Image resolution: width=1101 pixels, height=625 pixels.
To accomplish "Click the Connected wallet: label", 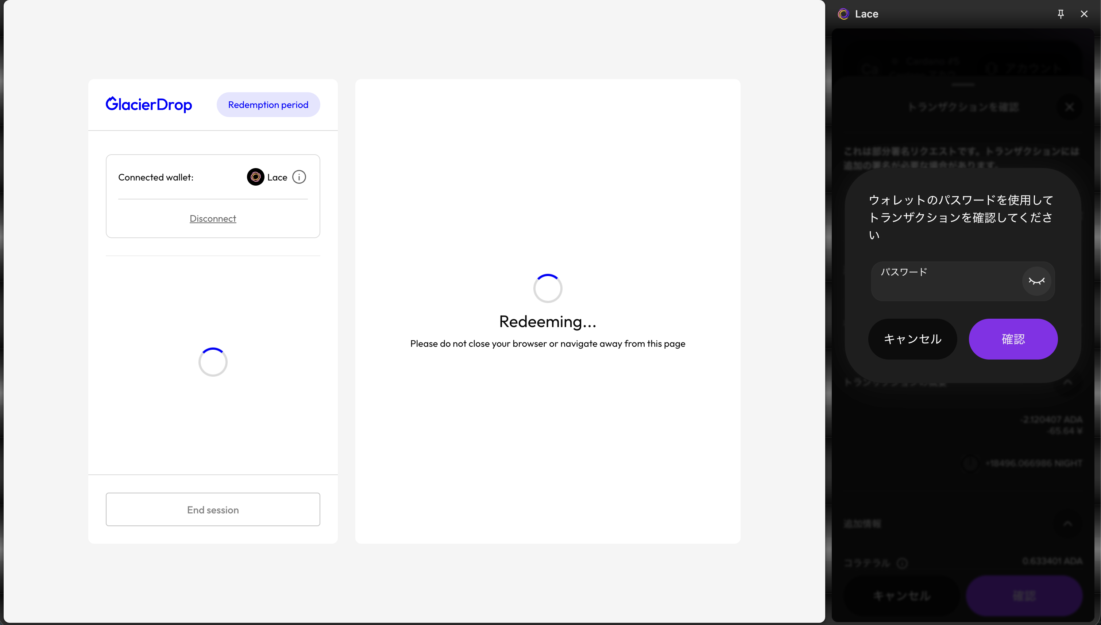I will click(156, 177).
